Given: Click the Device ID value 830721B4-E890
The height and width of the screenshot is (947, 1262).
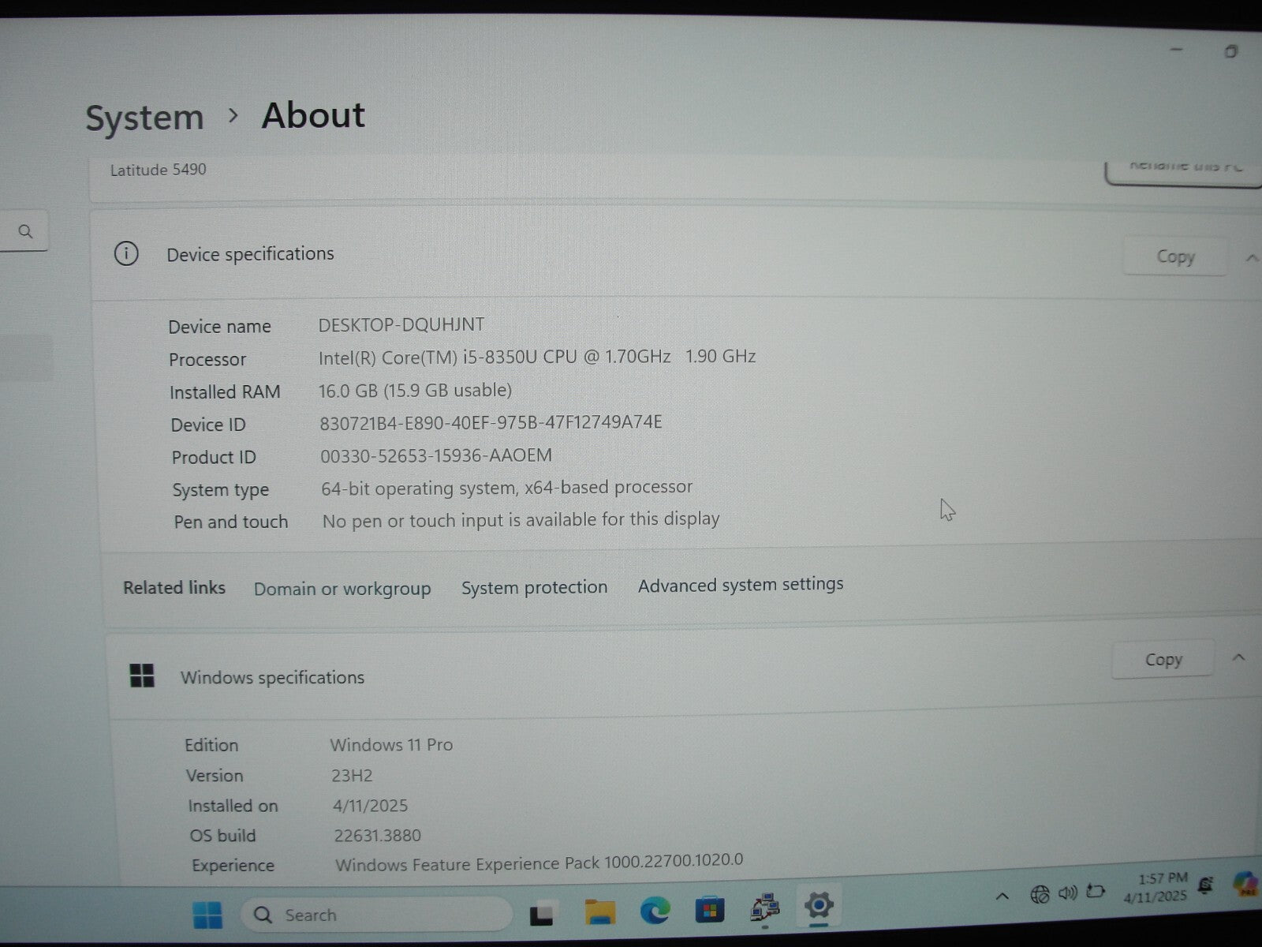Looking at the screenshot, I should pos(491,422).
